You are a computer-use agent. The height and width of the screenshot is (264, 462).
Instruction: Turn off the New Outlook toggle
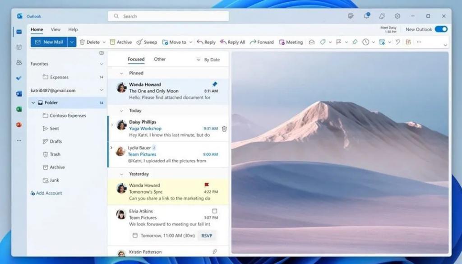(441, 29)
